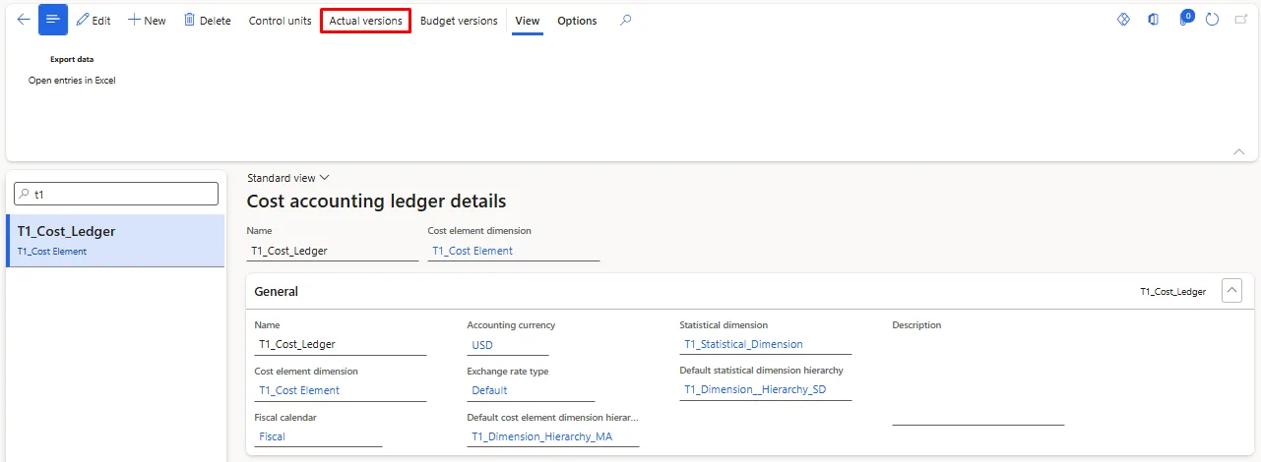Open the Fiscal calendar link
1261x462 pixels.
click(272, 436)
